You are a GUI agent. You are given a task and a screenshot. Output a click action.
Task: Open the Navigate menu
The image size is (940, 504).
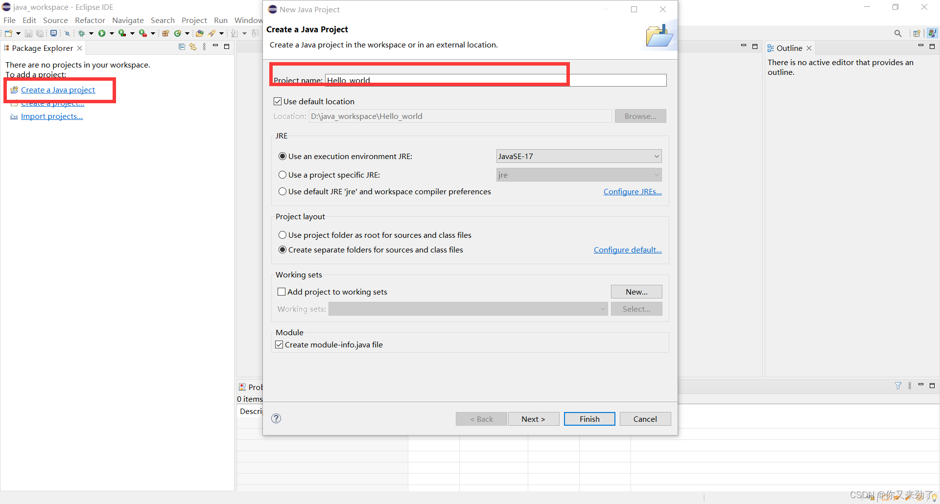pos(128,20)
